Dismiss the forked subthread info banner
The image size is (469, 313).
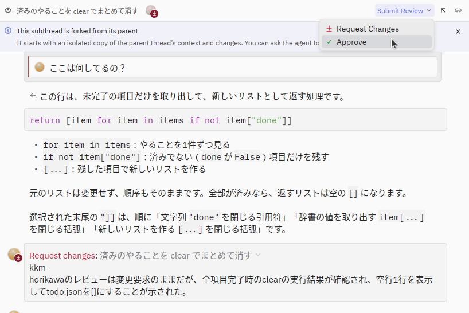[458, 32]
